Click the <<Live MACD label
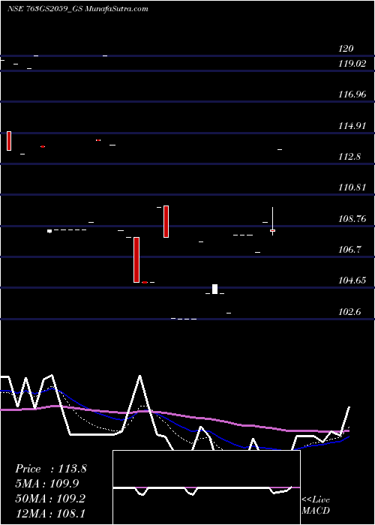 coord(316,505)
